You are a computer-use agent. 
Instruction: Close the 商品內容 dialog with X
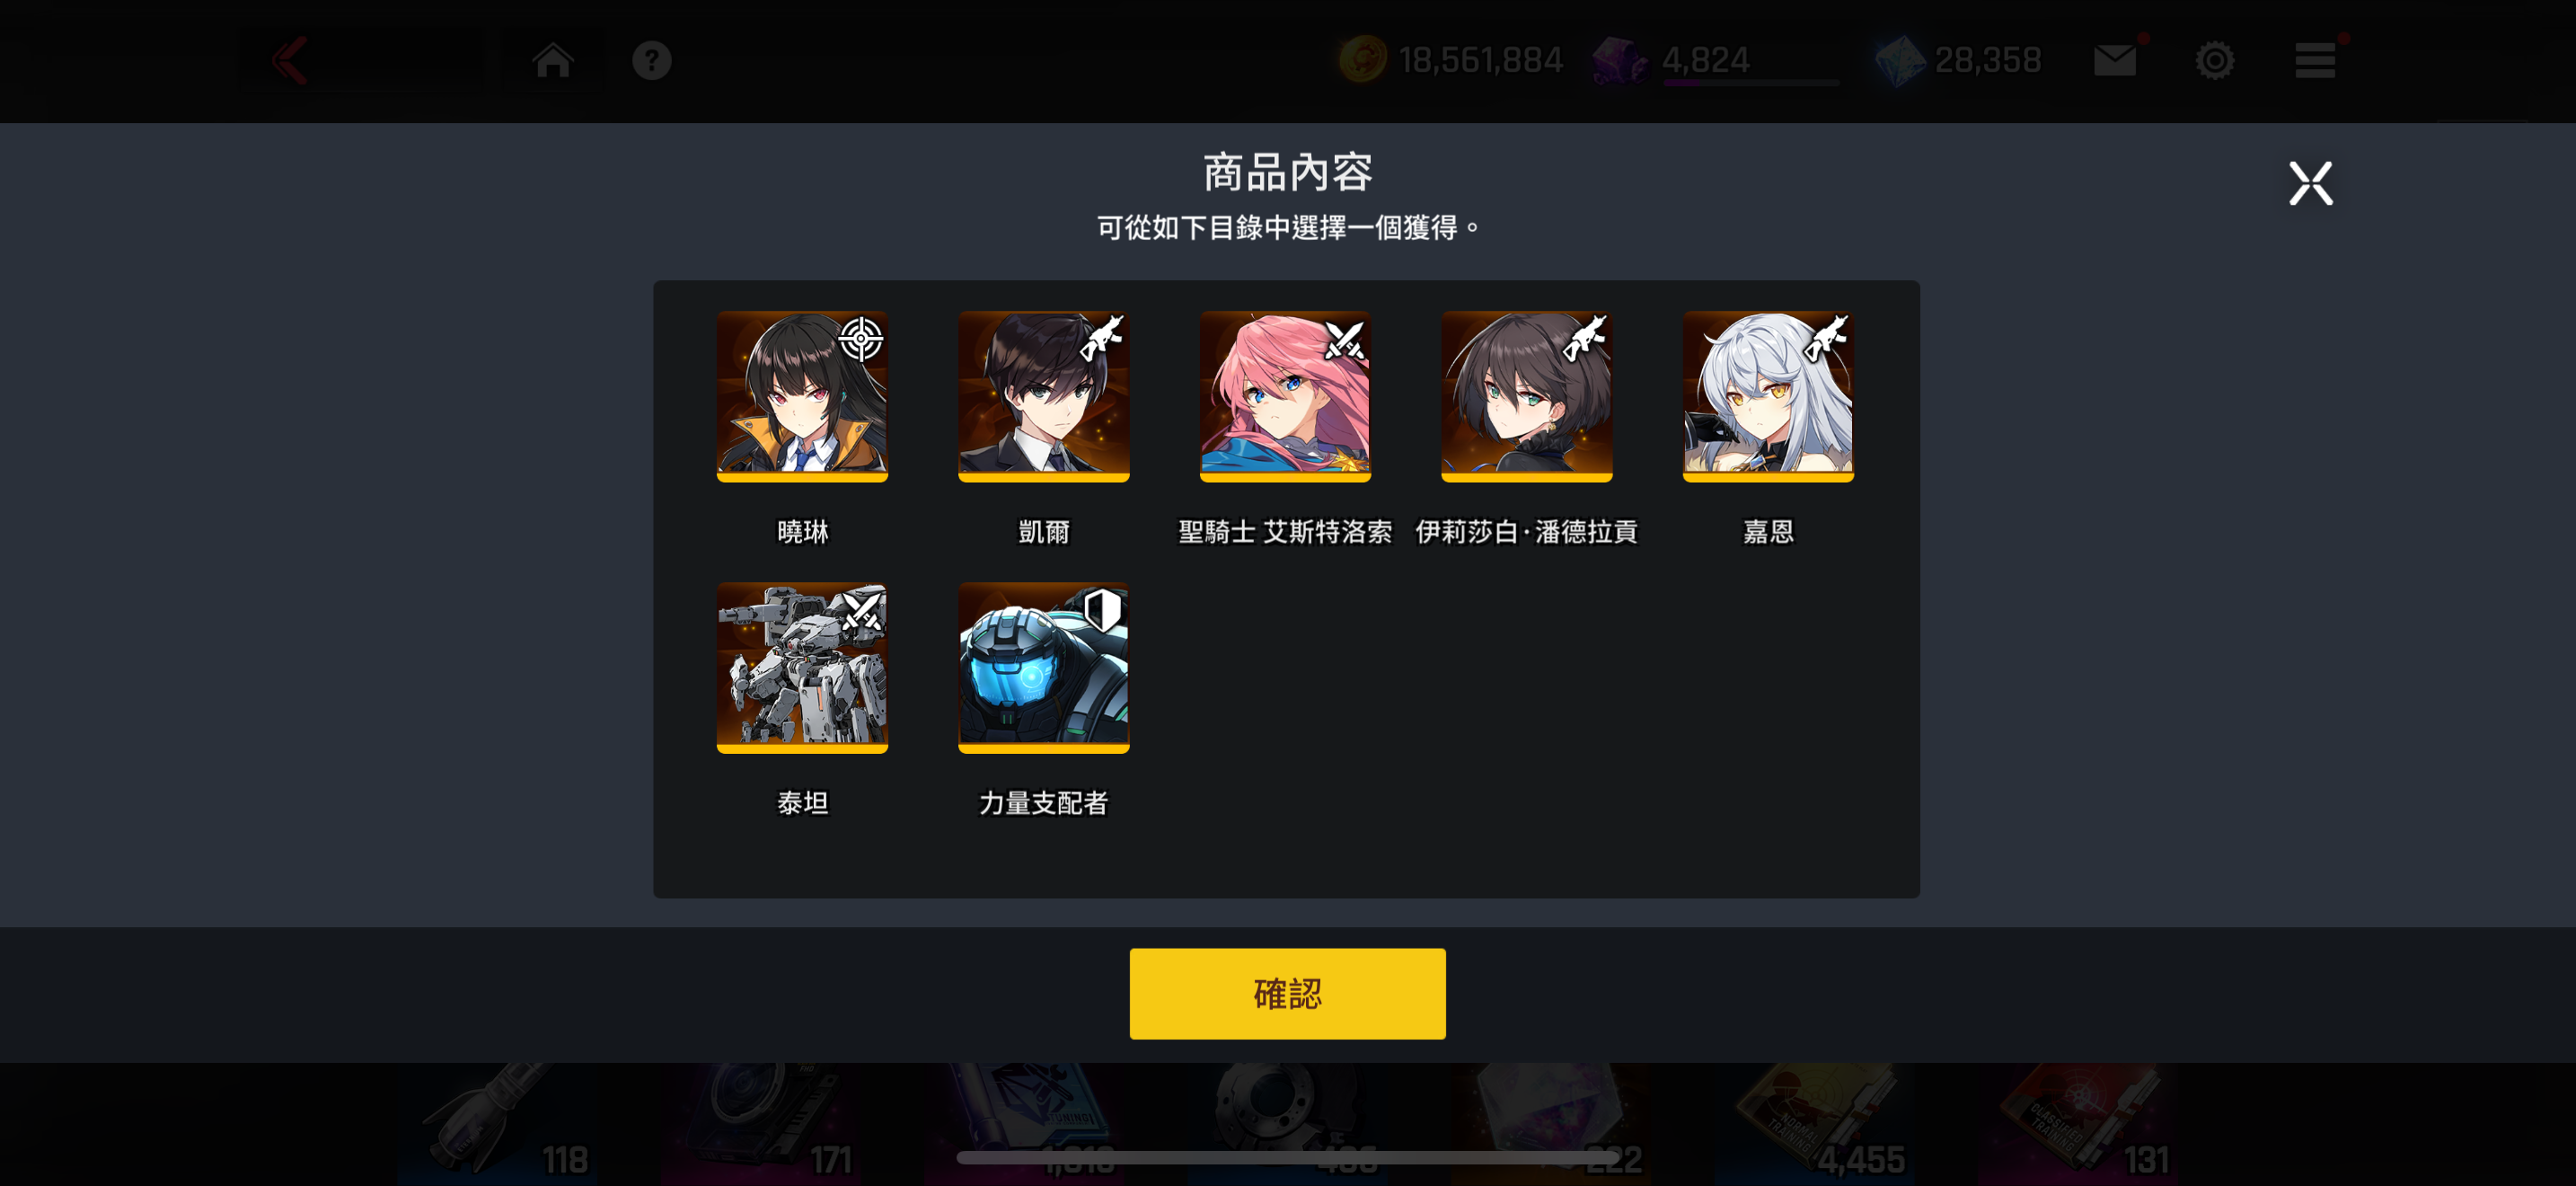click(2310, 183)
